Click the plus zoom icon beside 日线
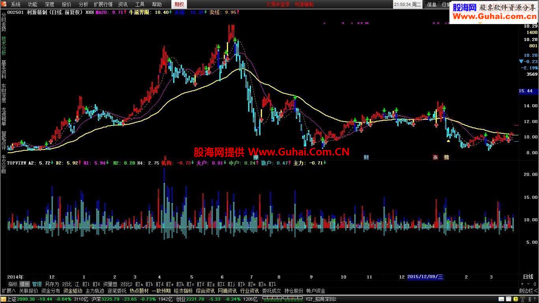539x303 pixels. 522,284
